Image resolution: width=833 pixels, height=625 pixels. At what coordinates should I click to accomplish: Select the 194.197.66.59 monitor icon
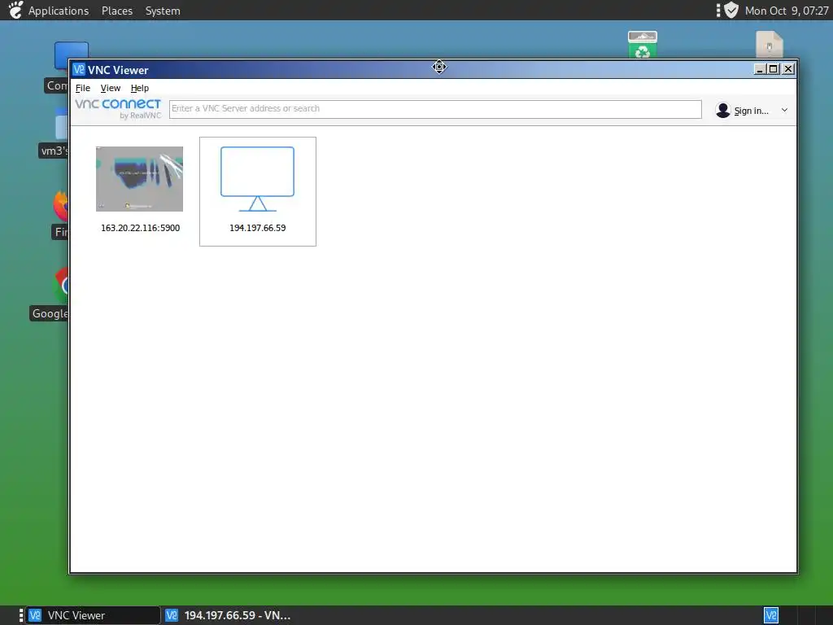click(x=258, y=179)
